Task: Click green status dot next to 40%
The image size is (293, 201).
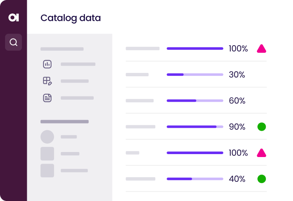Action: (262, 179)
